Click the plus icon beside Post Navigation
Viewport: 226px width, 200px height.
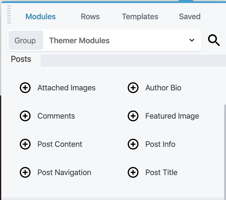tap(25, 173)
